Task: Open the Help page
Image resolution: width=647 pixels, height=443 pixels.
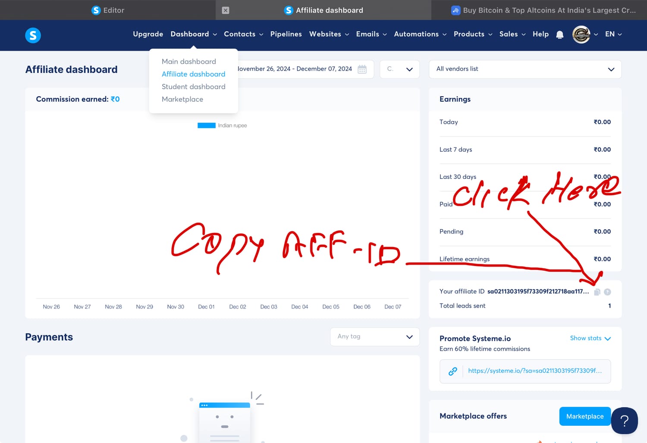Action: point(540,34)
